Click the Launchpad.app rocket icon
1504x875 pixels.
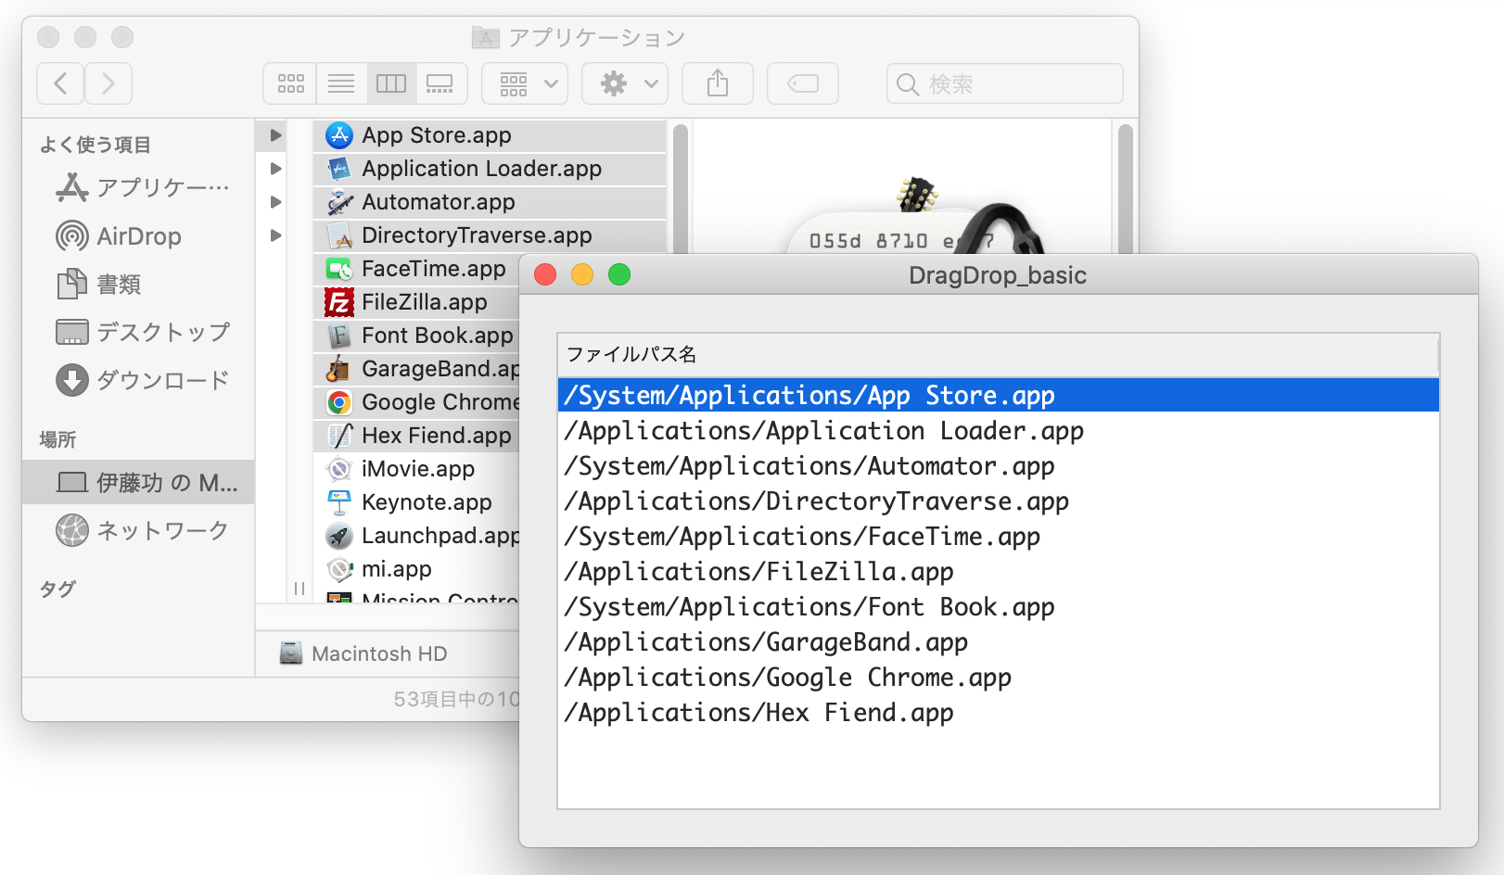coord(339,536)
